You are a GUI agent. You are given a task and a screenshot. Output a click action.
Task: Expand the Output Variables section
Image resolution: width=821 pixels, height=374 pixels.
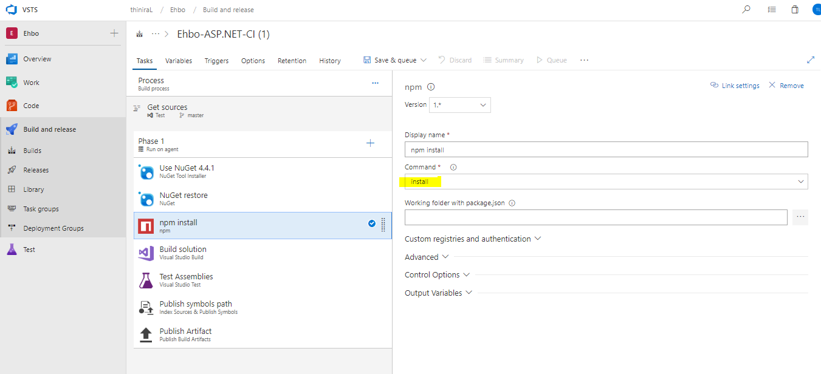(438, 293)
